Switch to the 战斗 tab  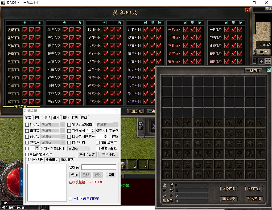(56, 118)
